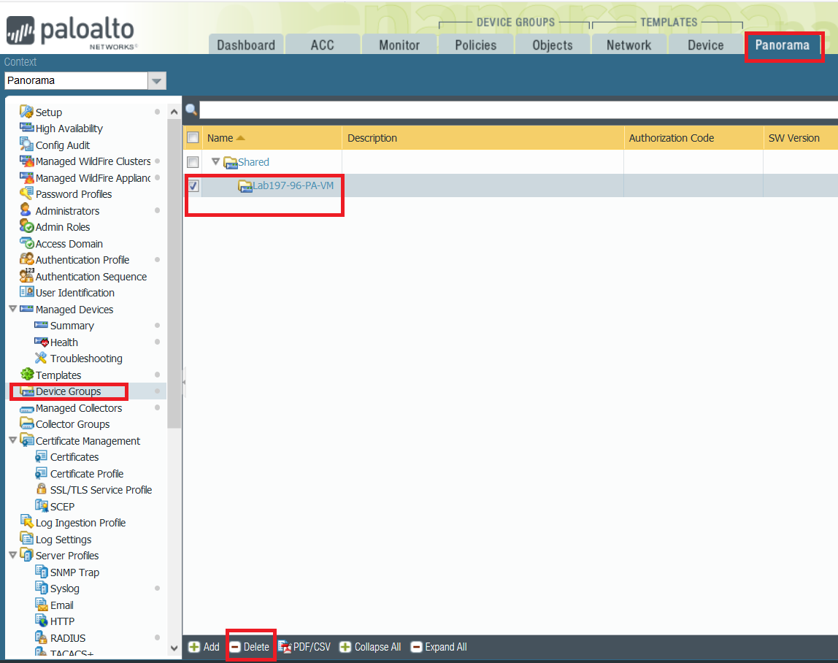Open Health heart monitor icon

point(41,342)
